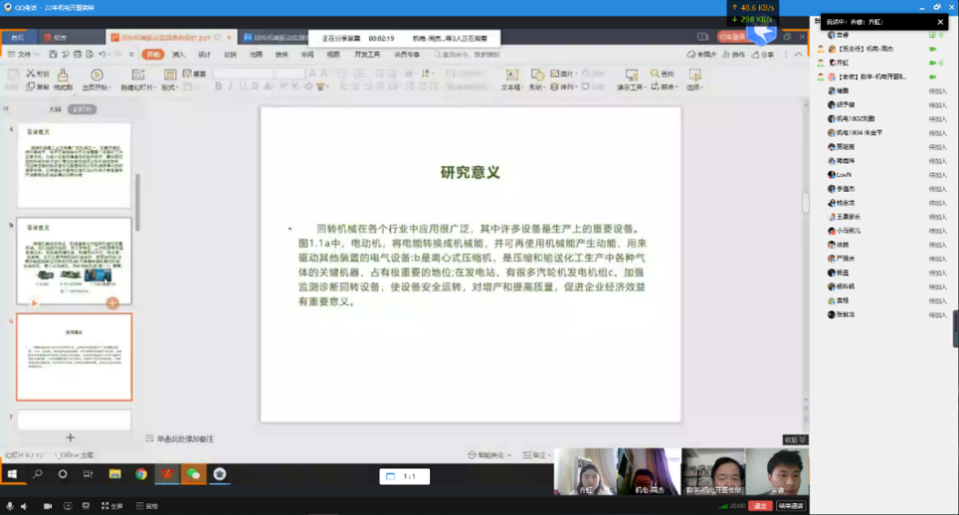Open the 开始 ribbon tab
Viewport: 959px width, 515px height.
tap(153, 55)
